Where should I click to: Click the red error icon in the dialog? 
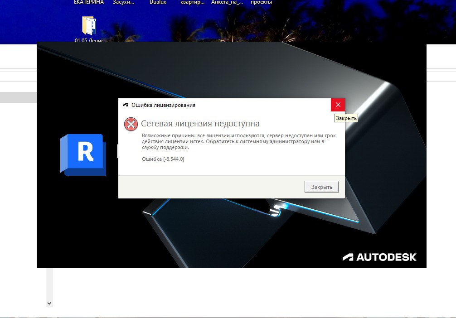click(x=131, y=125)
